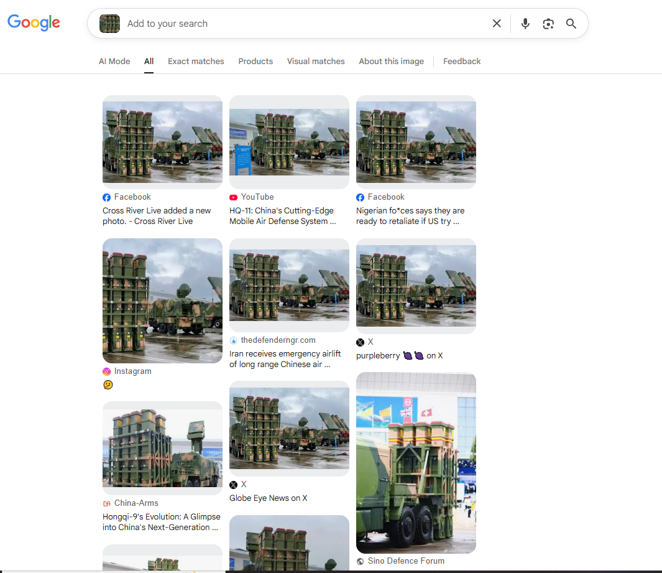Image resolution: width=662 pixels, height=573 pixels.
Task: Start voice search with the microphone icon
Action: point(525,24)
